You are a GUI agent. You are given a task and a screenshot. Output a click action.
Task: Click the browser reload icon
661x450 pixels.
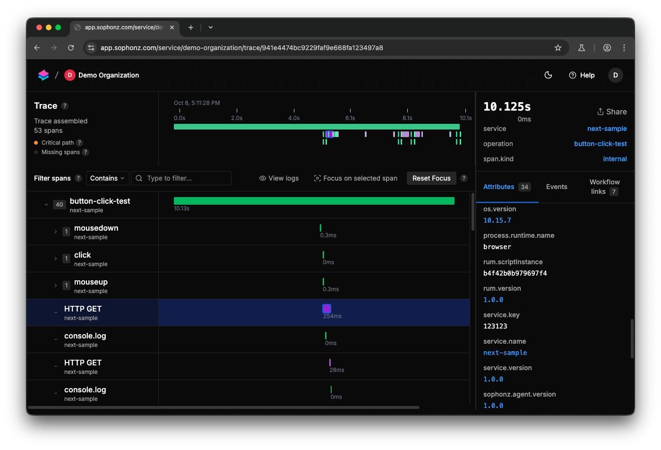pos(71,48)
